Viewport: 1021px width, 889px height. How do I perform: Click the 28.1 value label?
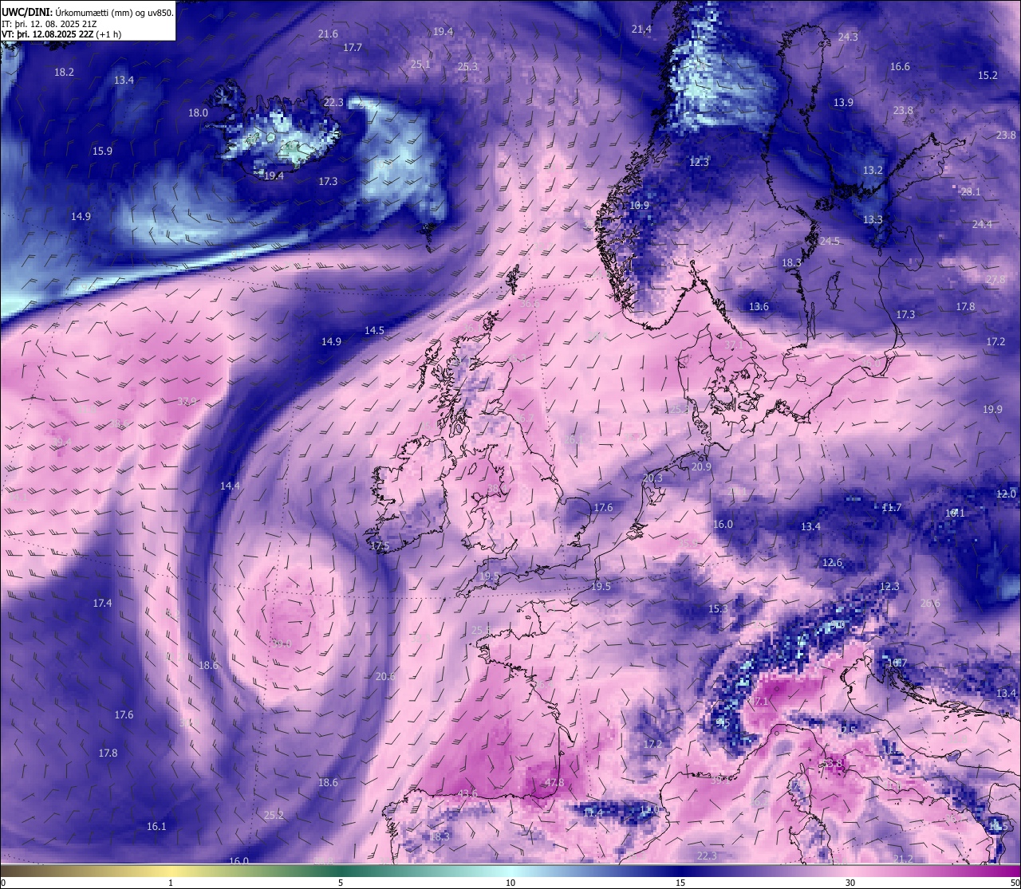click(x=971, y=192)
